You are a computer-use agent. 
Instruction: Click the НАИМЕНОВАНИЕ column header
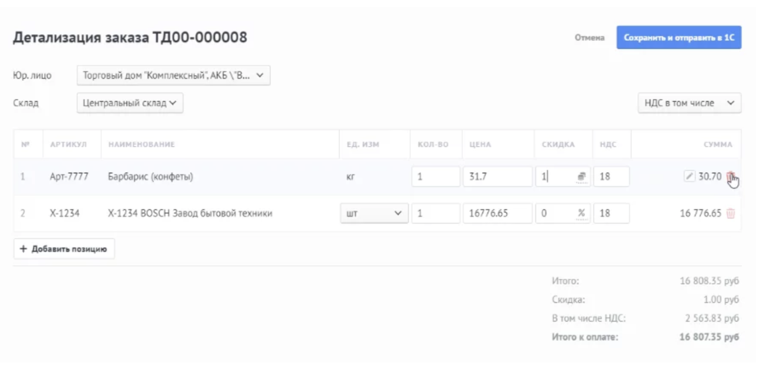(141, 145)
